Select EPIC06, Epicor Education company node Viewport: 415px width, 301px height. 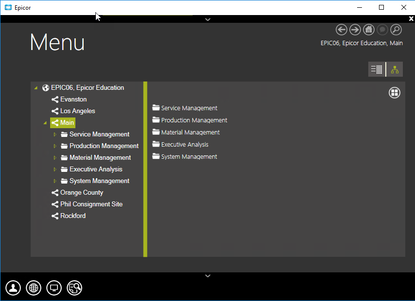click(83, 88)
